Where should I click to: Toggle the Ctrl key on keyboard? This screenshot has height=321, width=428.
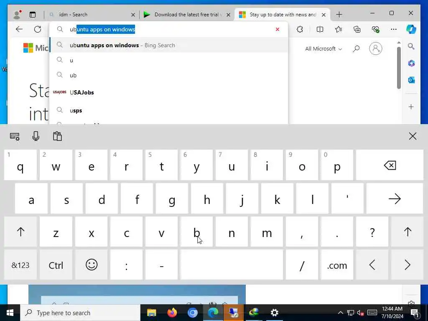[56, 265]
